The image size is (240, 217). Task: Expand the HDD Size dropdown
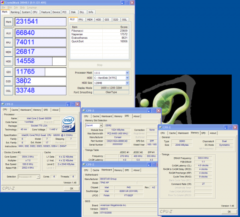pyautogui.click(x=127, y=83)
